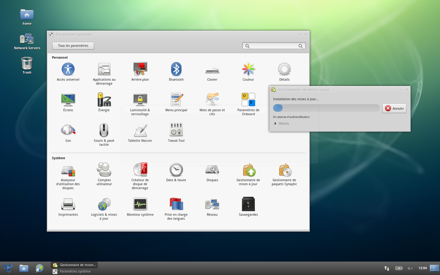Open file manager from bottom panel

24,268
